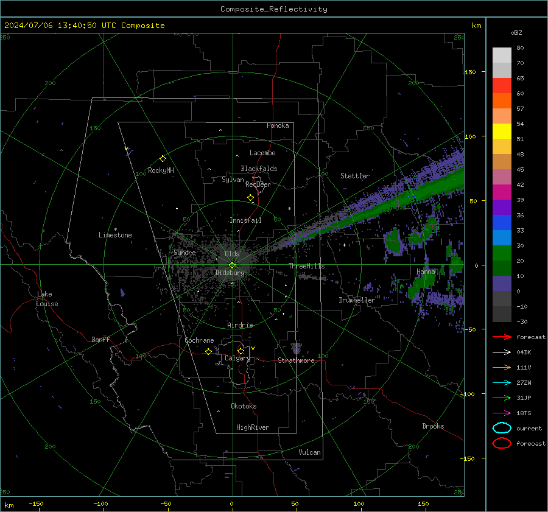Select the Cochrane city label
The height and width of the screenshot is (512, 548).
(199, 340)
